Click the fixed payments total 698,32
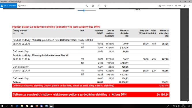192x108 pixels. [165, 82]
